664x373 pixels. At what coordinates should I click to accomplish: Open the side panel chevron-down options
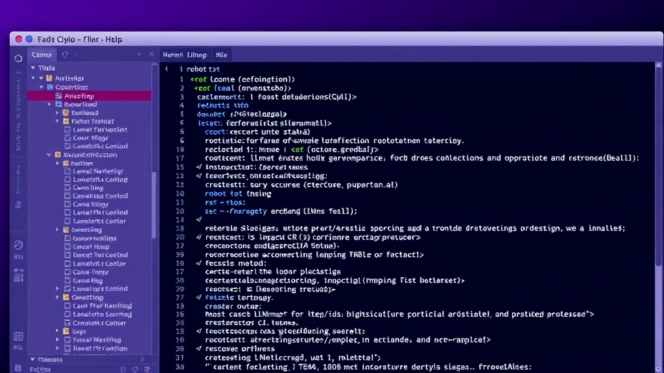(139, 54)
